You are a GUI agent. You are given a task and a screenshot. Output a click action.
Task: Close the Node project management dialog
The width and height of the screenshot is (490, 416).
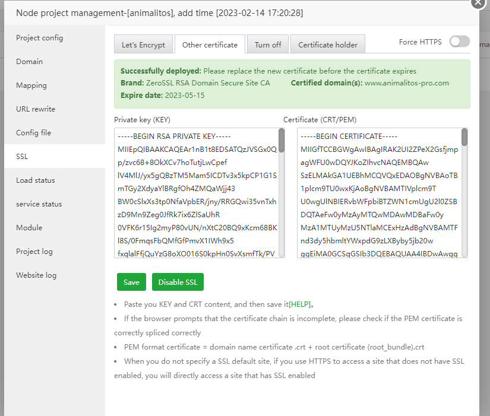[x=479, y=2]
